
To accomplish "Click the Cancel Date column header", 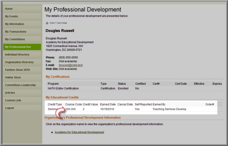I will (x=125, y=104).
